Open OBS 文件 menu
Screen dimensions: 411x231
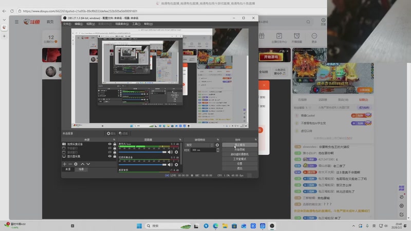click(67, 24)
